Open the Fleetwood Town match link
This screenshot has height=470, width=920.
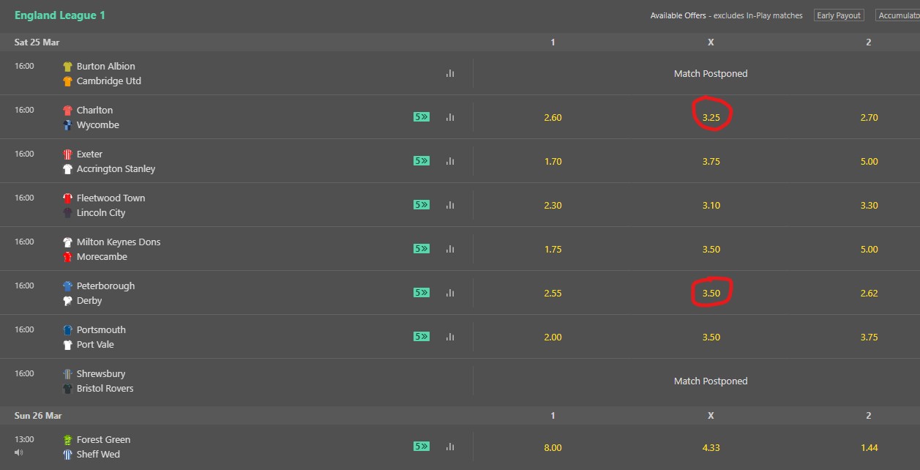click(x=111, y=198)
